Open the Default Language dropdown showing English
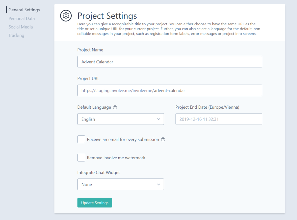297x220 pixels. click(121, 119)
